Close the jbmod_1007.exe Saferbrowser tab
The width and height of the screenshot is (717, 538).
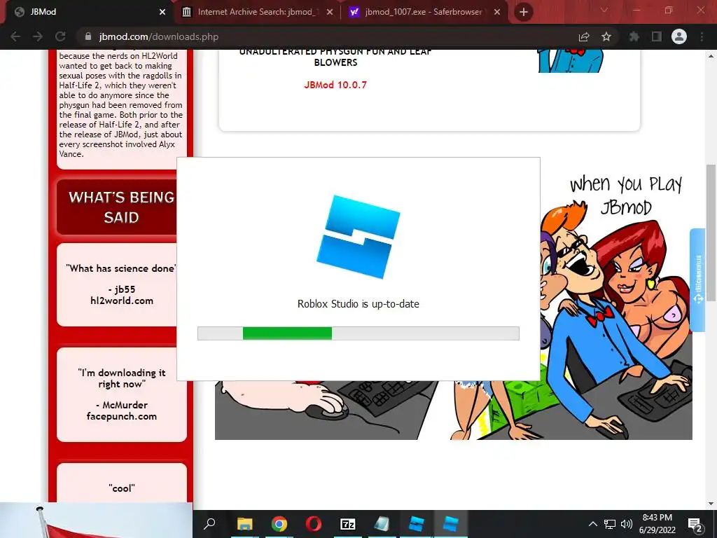coord(497,12)
